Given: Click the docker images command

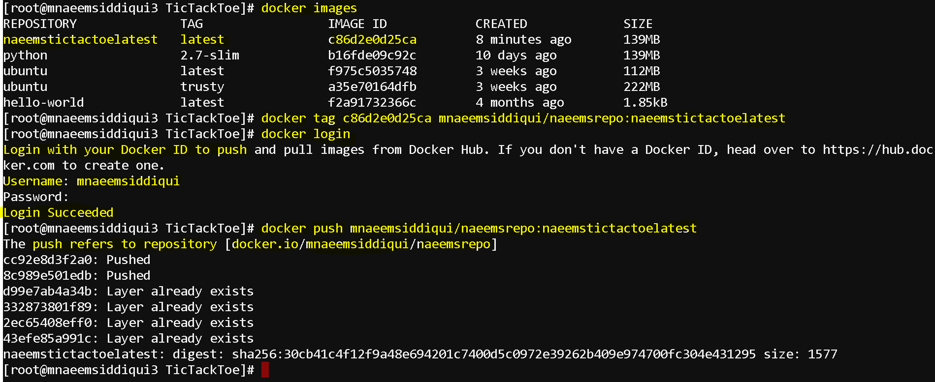Looking at the screenshot, I should click(x=309, y=8).
